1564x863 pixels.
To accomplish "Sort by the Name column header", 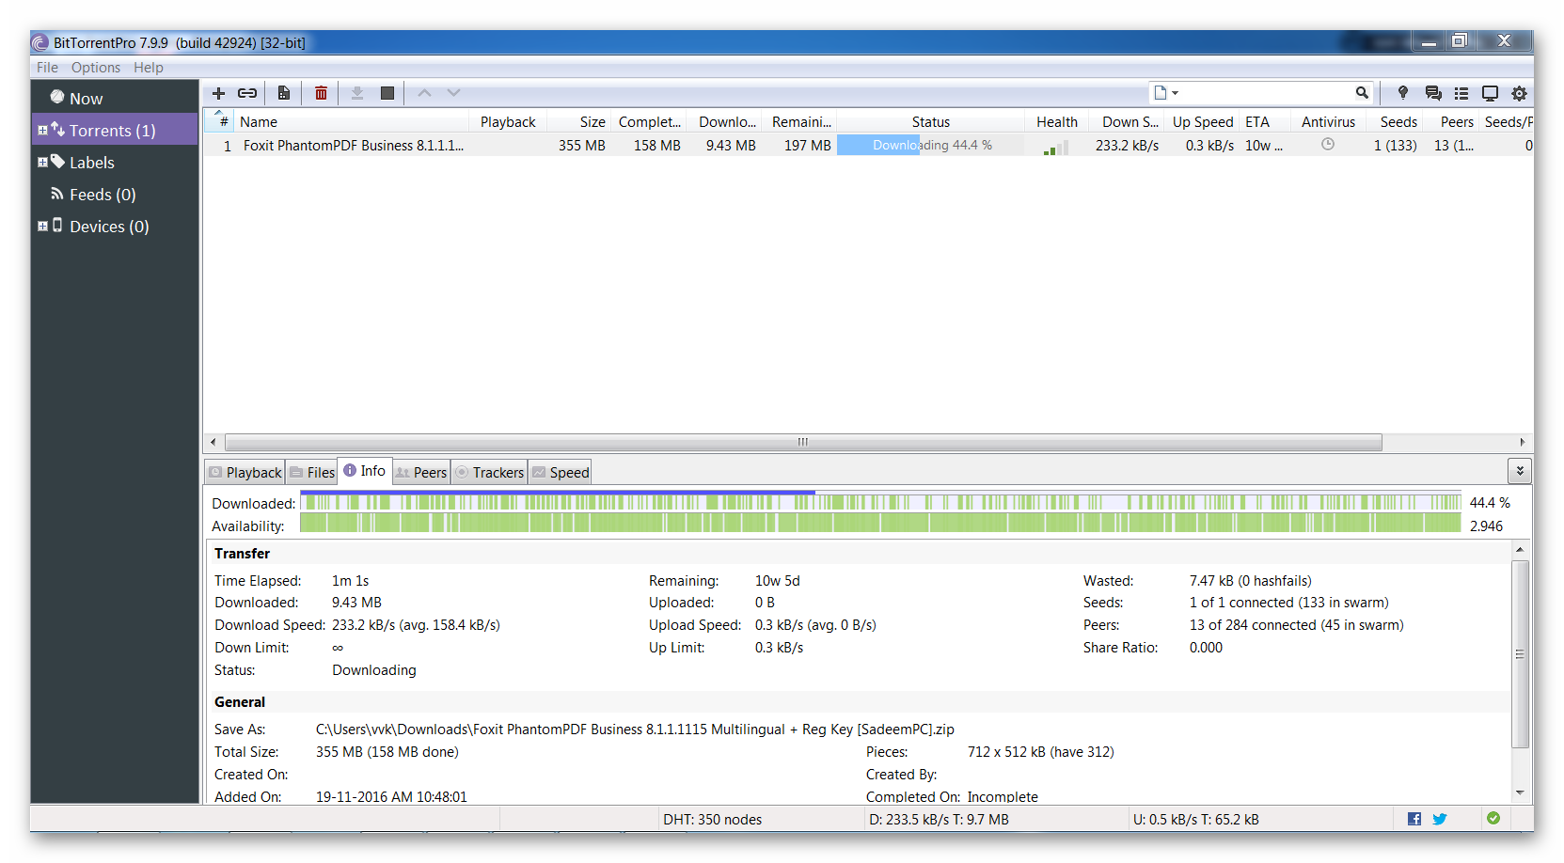I will click(351, 122).
